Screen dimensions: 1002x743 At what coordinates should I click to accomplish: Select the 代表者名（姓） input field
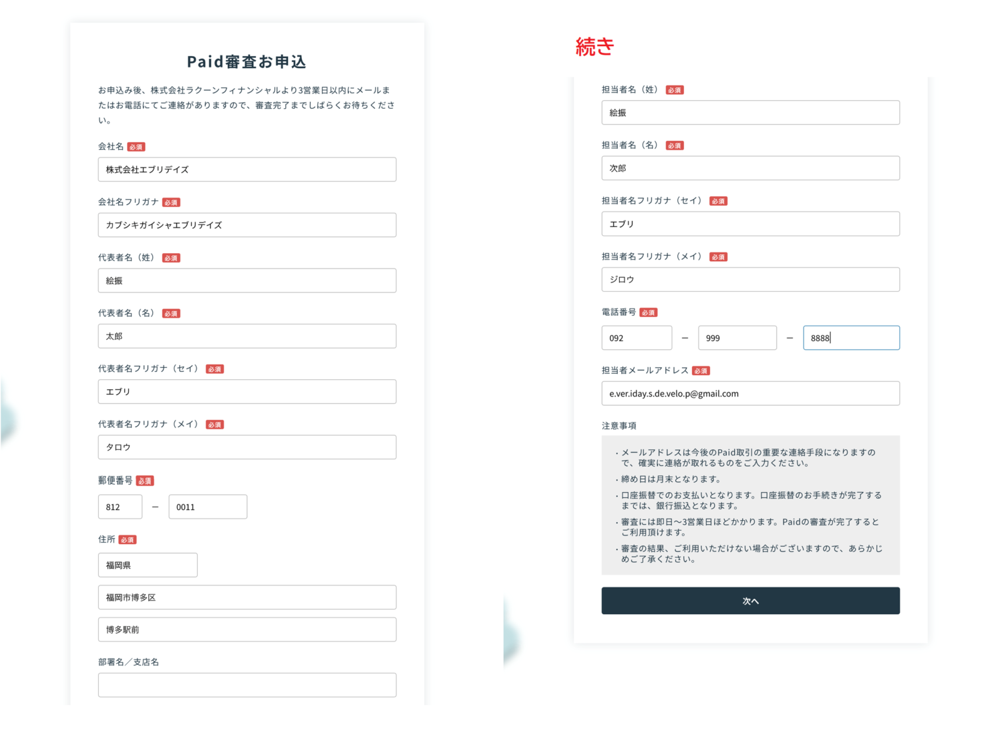[x=246, y=280]
